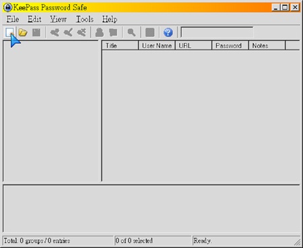This screenshot has width=303, height=248.
Task: Click the Add entry key icon
Action: pyautogui.click(x=55, y=32)
